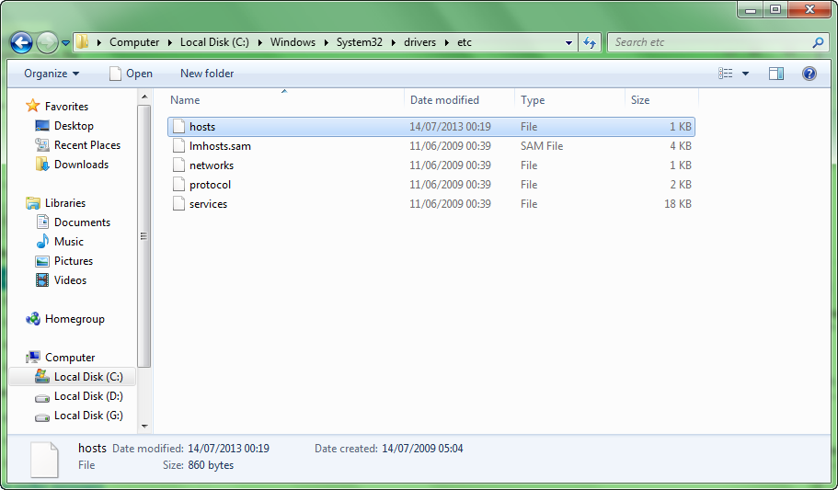Sort by the Date modified column
This screenshot has height=490, width=838.
444,100
